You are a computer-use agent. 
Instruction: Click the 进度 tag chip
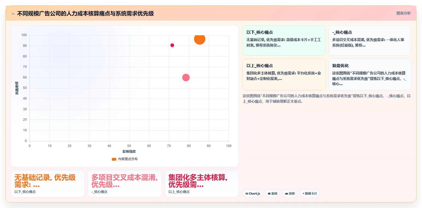290,193
